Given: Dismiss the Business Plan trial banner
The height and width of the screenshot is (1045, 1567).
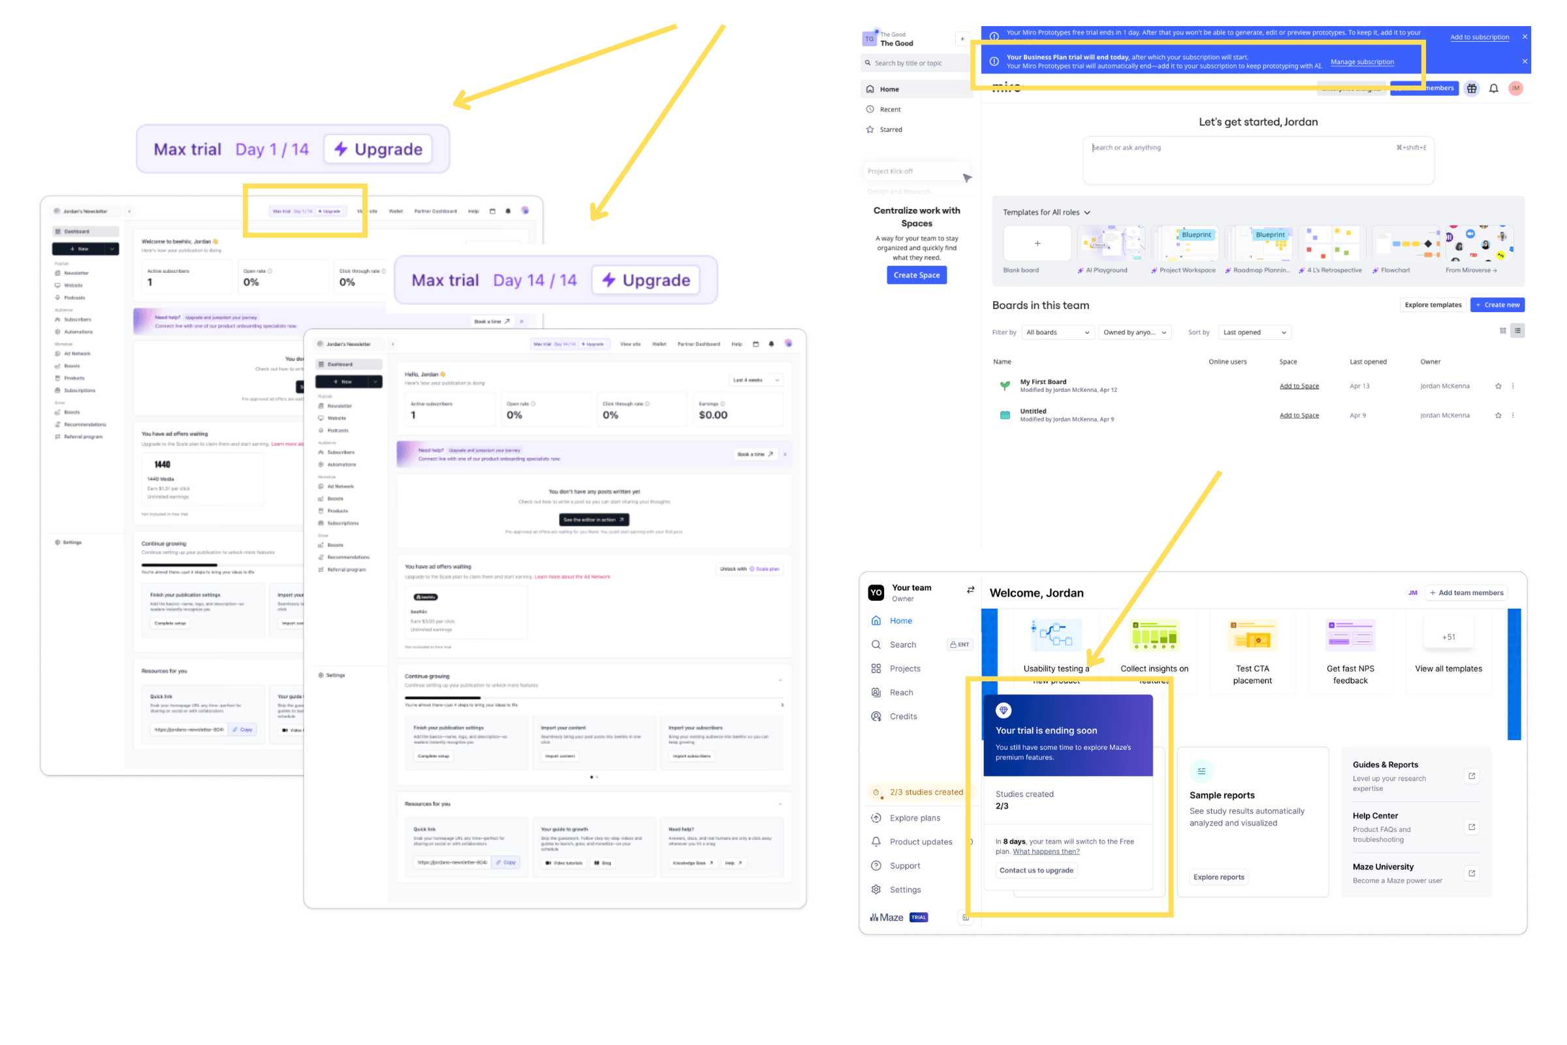Looking at the screenshot, I should pyautogui.click(x=1525, y=61).
